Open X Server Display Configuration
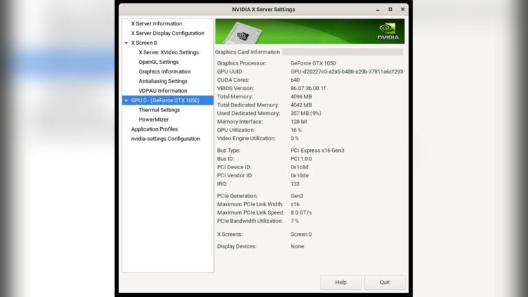Image resolution: width=528 pixels, height=297 pixels. [x=168, y=33]
